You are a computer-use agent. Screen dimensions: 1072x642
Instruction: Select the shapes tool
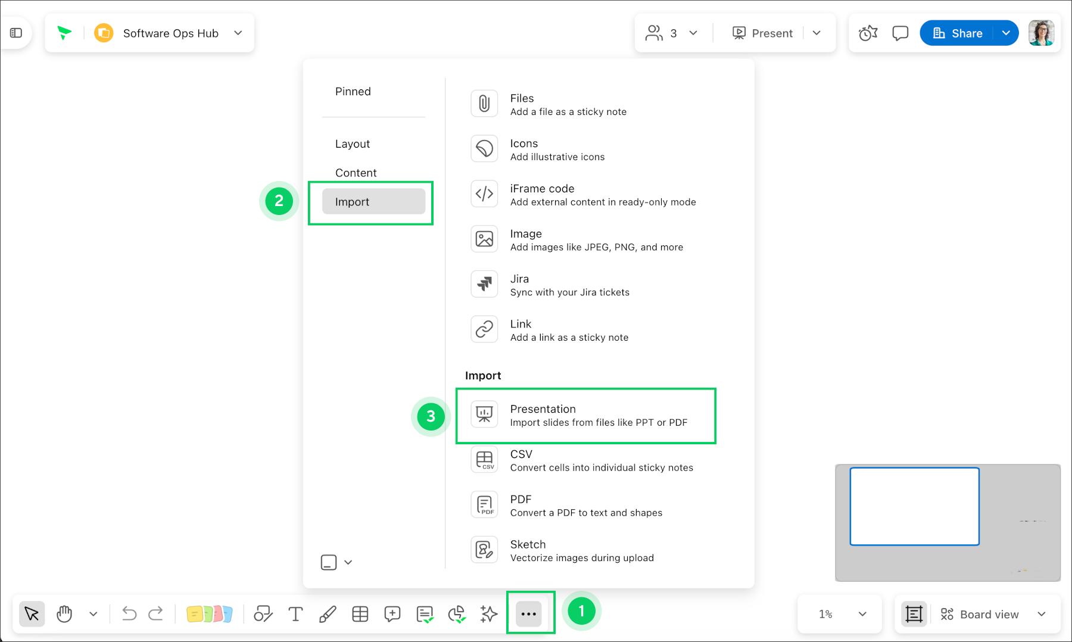point(263,614)
